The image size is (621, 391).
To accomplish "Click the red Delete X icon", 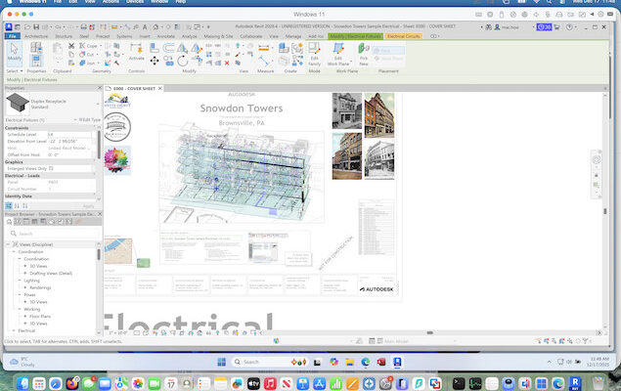I will pyautogui.click(x=227, y=63).
